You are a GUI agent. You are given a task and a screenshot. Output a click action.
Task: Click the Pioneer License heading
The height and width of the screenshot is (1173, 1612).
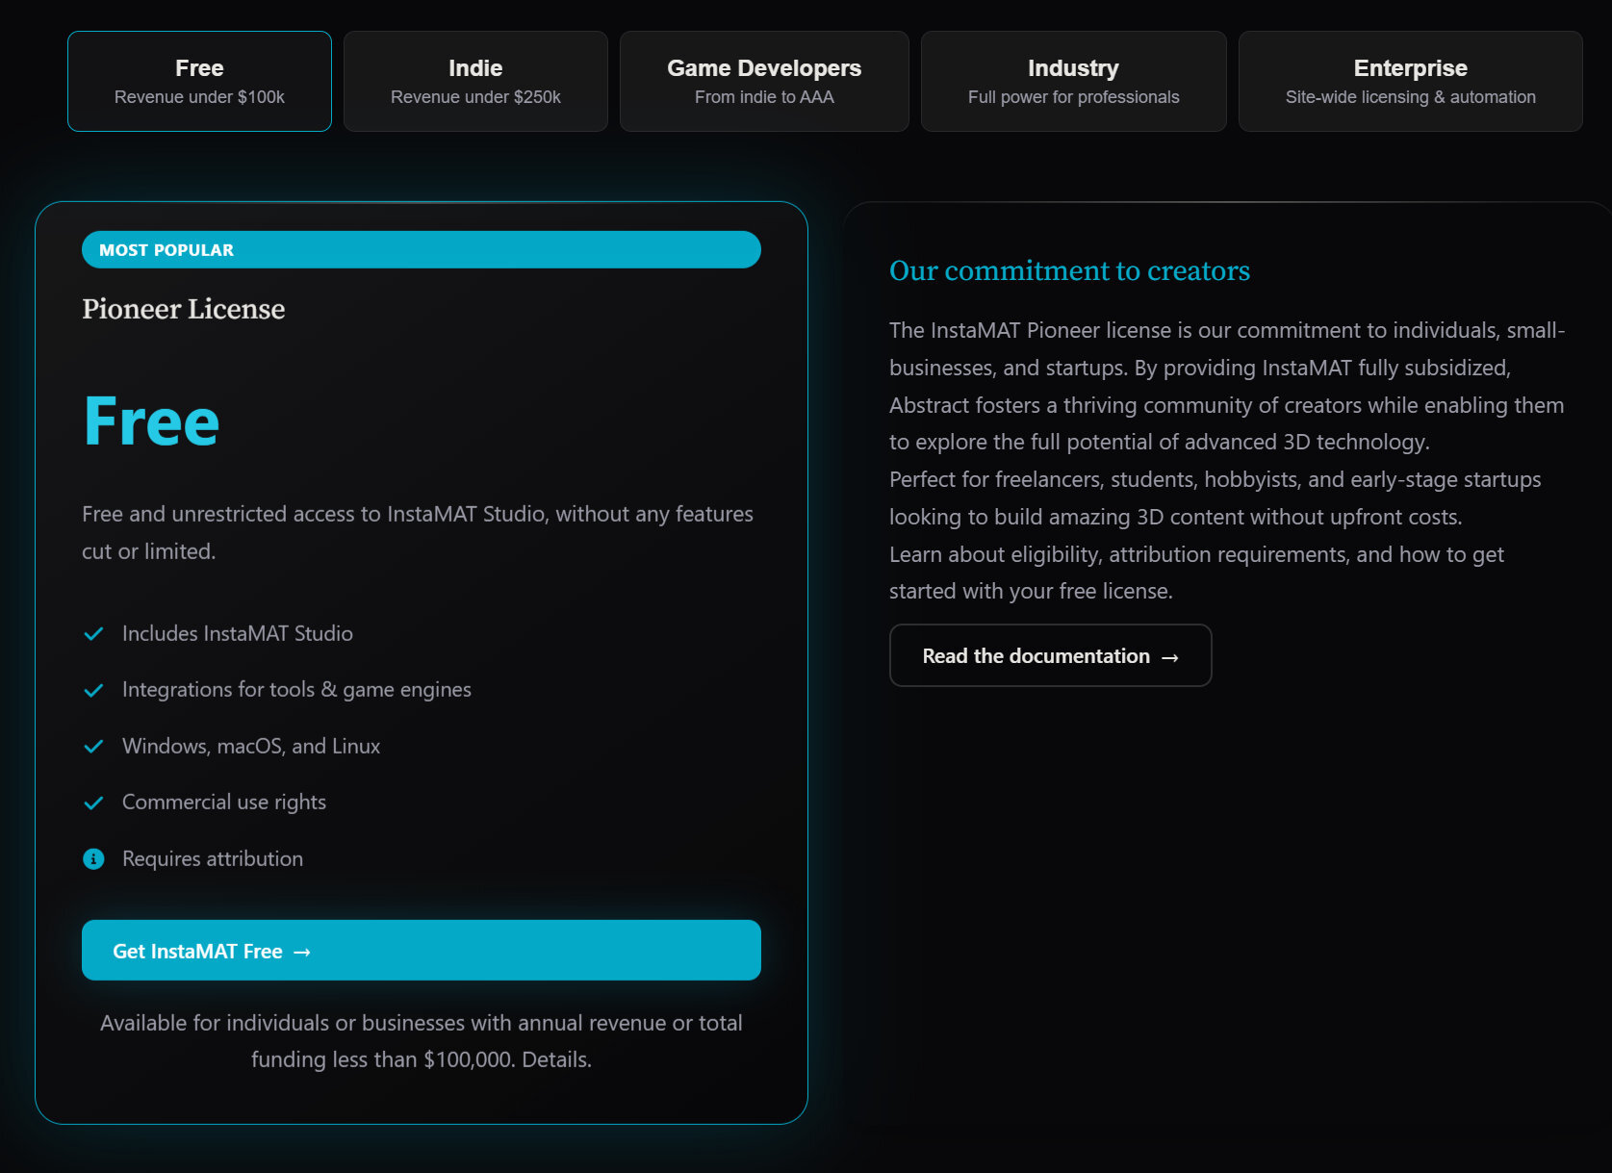(184, 309)
